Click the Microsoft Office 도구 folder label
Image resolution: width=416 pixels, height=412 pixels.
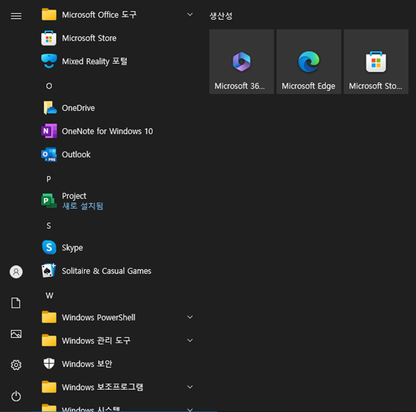(99, 14)
